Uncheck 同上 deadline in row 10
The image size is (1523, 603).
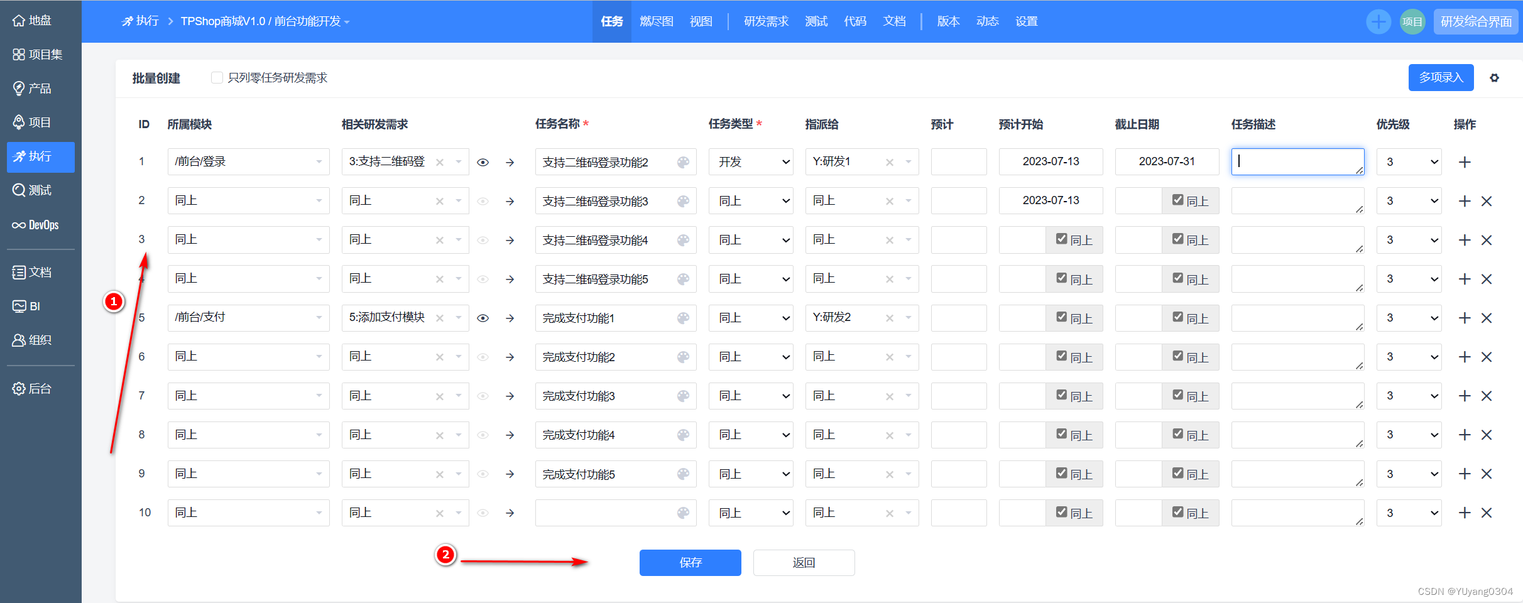1178,511
